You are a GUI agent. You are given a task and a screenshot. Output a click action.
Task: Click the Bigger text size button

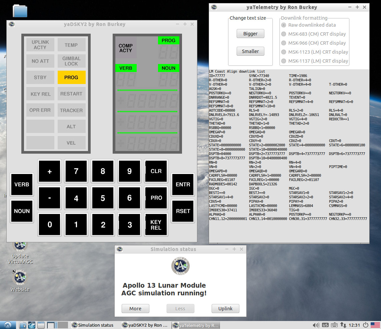[x=250, y=34]
